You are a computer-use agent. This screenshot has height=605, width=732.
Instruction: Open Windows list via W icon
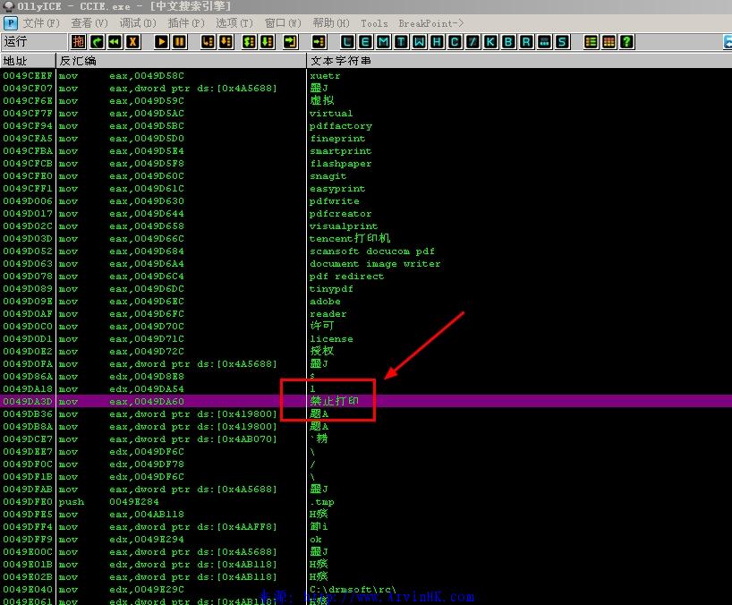click(419, 42)
